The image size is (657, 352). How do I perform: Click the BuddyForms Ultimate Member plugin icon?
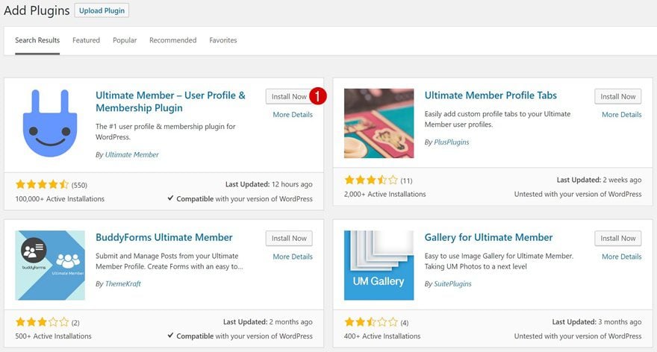pyautogui.click(x=50, y=265)
